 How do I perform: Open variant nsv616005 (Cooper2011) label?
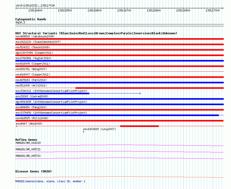(33, 64)
